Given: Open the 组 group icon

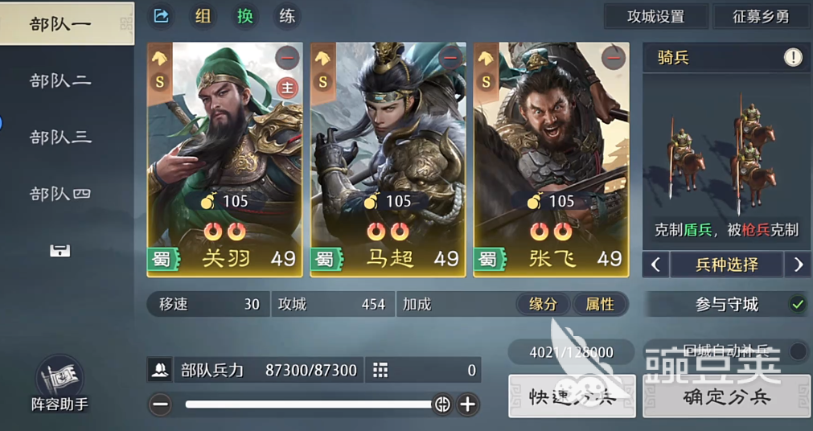Looking at the screenshot, I should click(x=203, y=16).
